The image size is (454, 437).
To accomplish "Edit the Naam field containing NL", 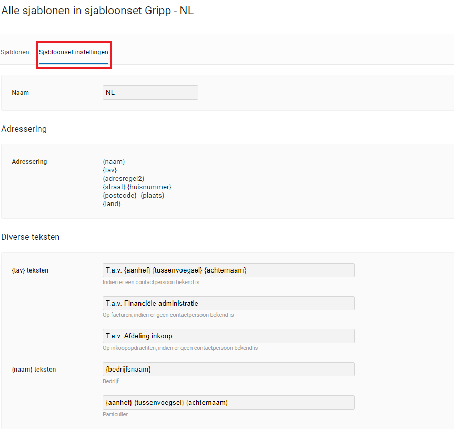I will click(150, 93).
